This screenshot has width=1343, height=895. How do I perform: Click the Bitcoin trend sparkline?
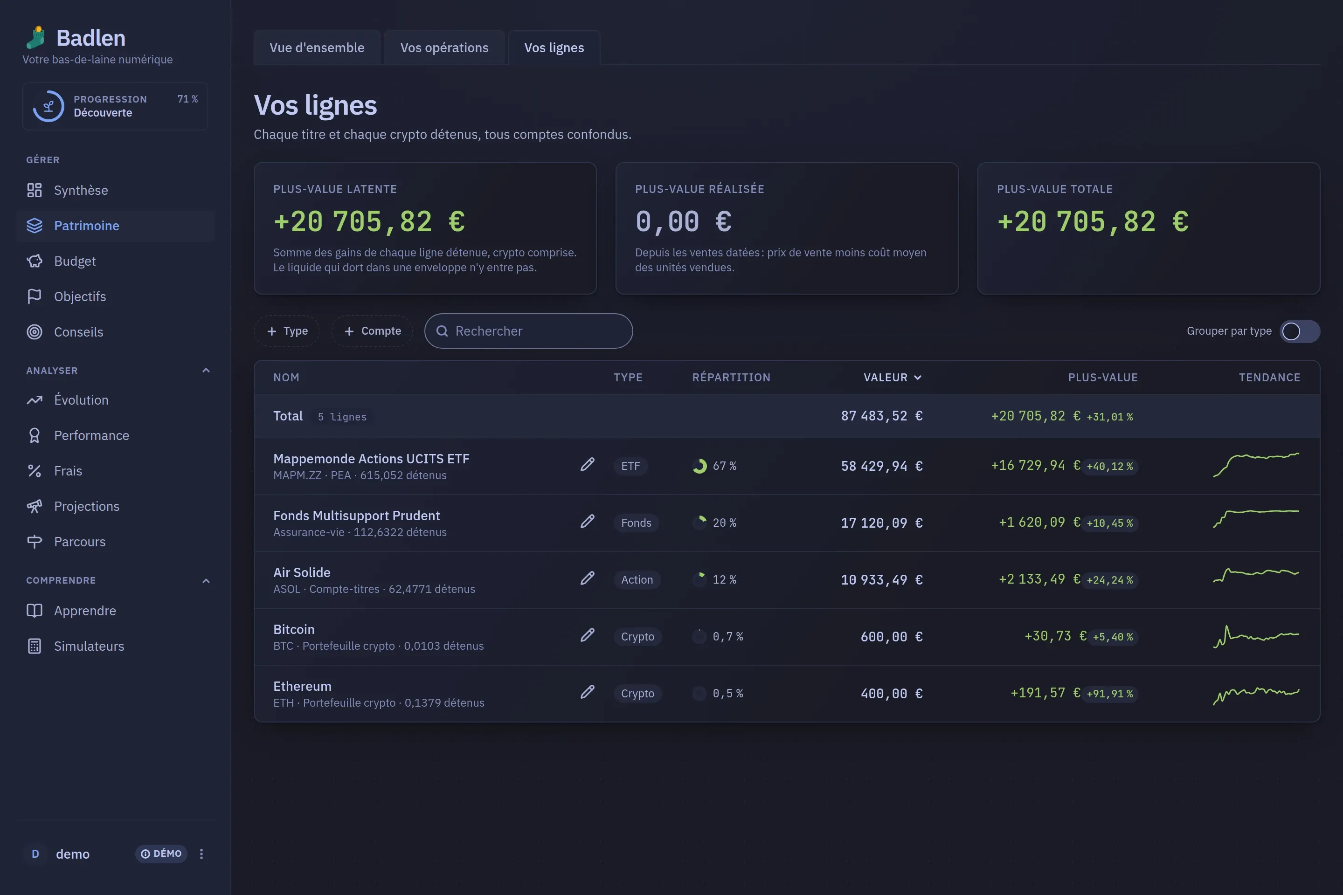pyautogui.click(x=1256, y=636)
